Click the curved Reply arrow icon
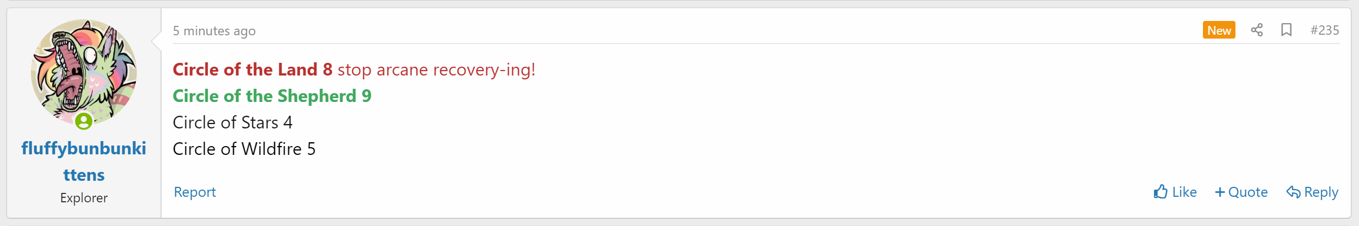The width and height of the screenshot is (1359, 226). coord(1293,192)
